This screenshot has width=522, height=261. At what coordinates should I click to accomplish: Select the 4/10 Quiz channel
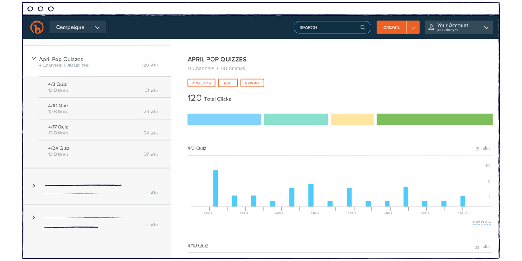[x=104, y=108]
